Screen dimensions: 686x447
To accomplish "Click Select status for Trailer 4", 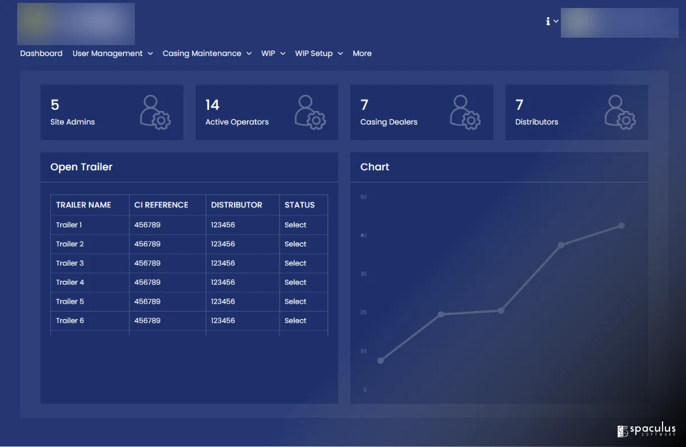I will click(296, 282).
